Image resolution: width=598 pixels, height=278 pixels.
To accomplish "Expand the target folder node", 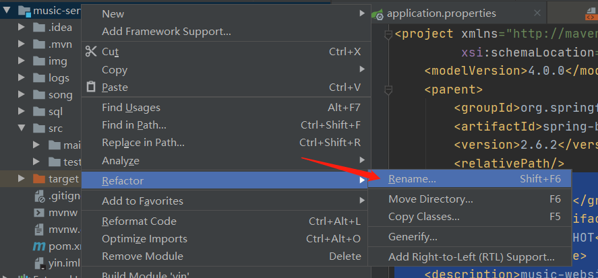I will coord(22,179).
